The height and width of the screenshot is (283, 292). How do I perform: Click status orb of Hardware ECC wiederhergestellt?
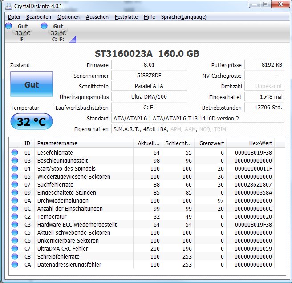[x=15, y=224]
